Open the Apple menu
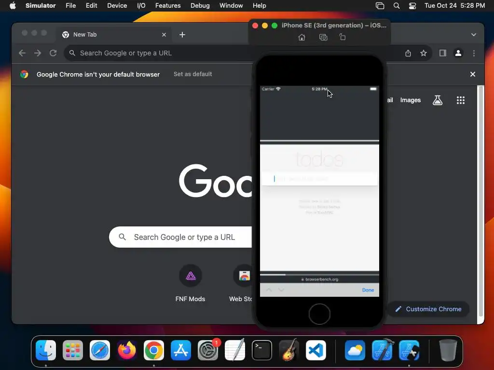This screenshot has width=494, height=370. 13,6
